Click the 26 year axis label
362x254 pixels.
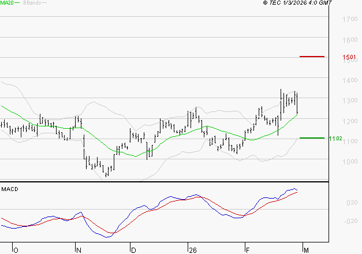click(x=192, y=251)
